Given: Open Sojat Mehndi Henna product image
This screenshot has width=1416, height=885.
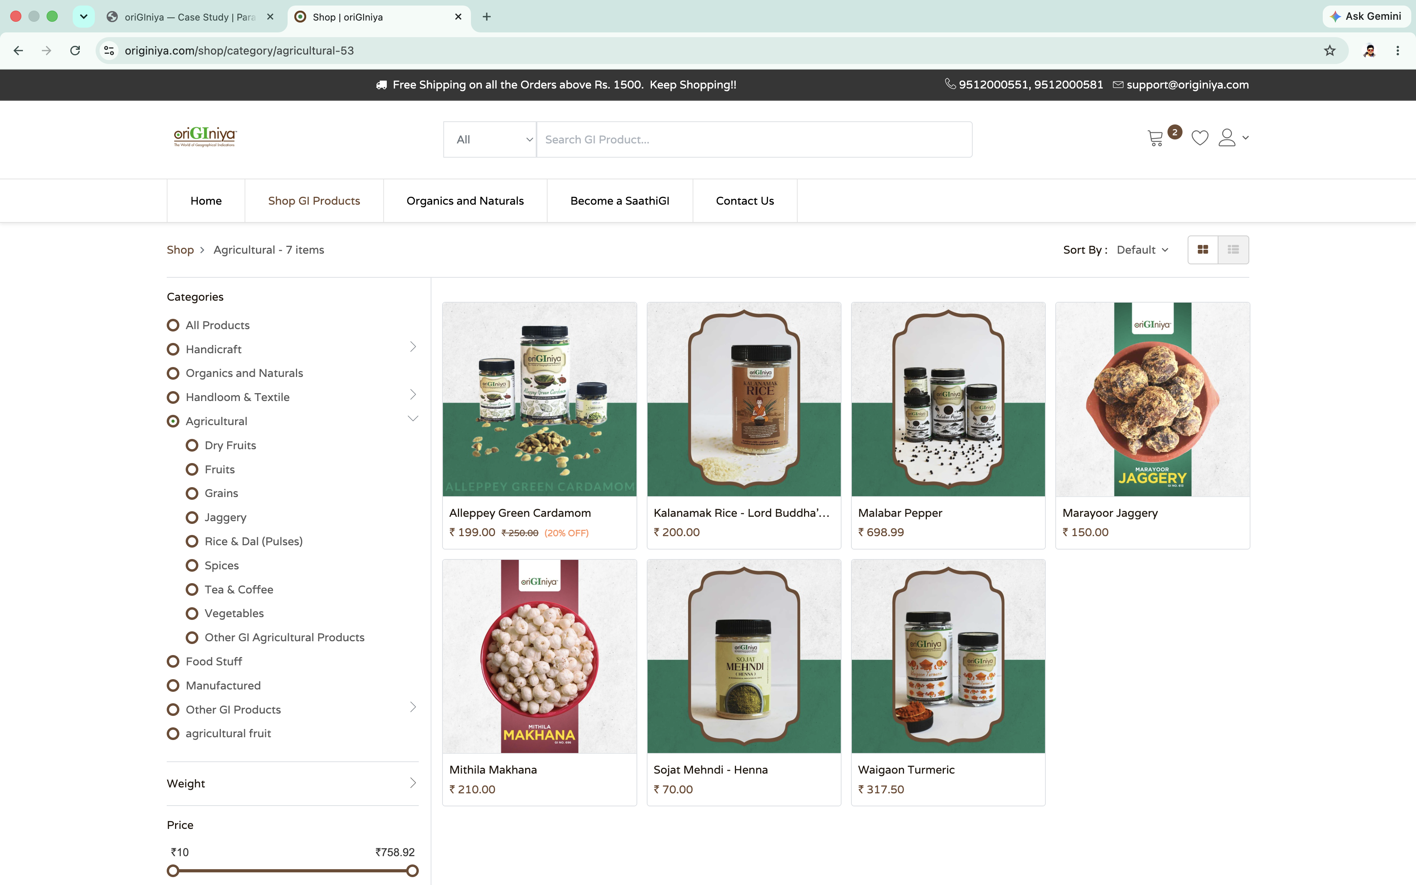Looking at the screenshot, I should click(744, 656).
